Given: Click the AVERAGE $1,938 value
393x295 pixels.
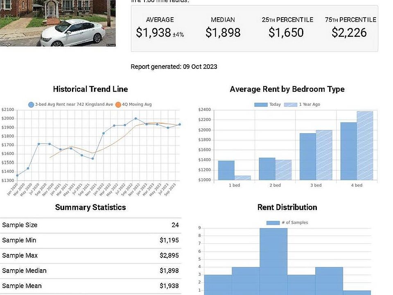Looking at the screenshot, I should pos(154,33).
